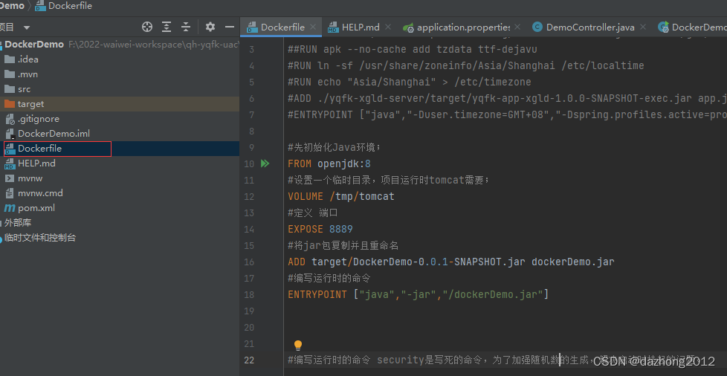Click the locate/select opened file target icon
This screenshot has height=376, width=727.
pos(147,27)
